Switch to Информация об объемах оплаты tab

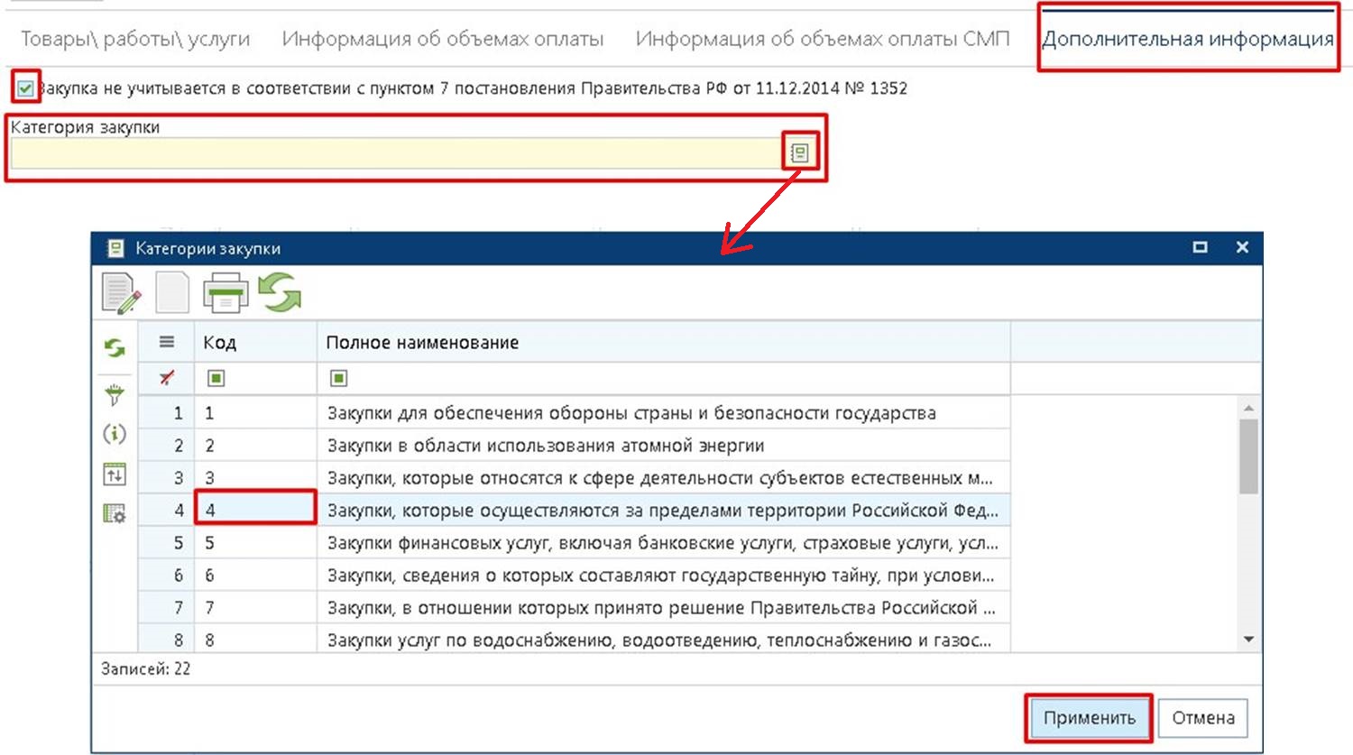pyautogui.click(x=443, y=40)
